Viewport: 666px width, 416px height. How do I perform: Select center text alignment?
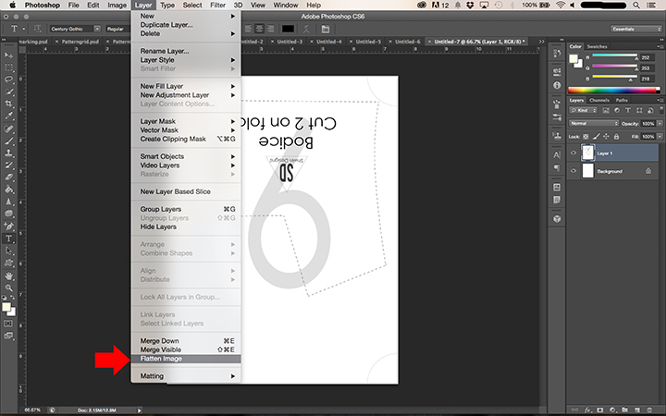point(259,29)
